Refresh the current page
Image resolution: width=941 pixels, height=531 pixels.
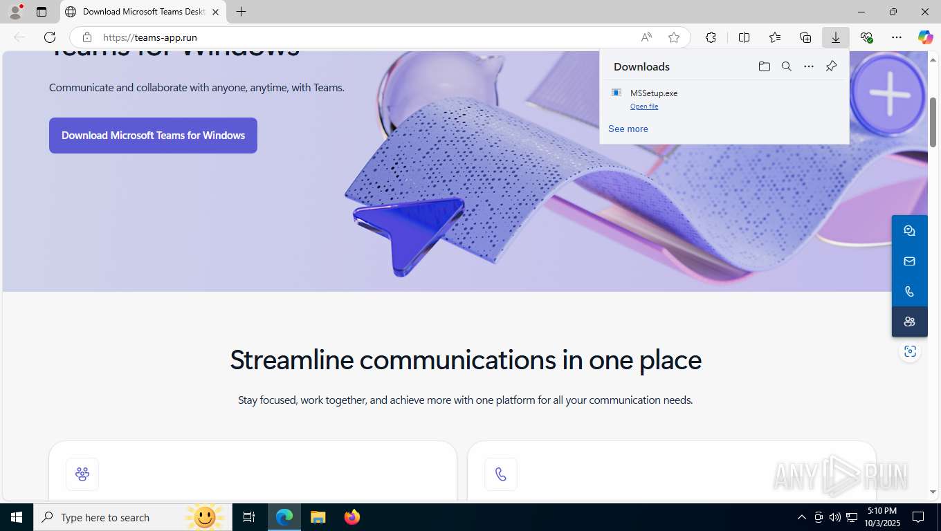pos(50,37)
